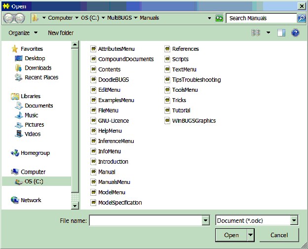Toggle the preview pane icon

pos(281,33)
